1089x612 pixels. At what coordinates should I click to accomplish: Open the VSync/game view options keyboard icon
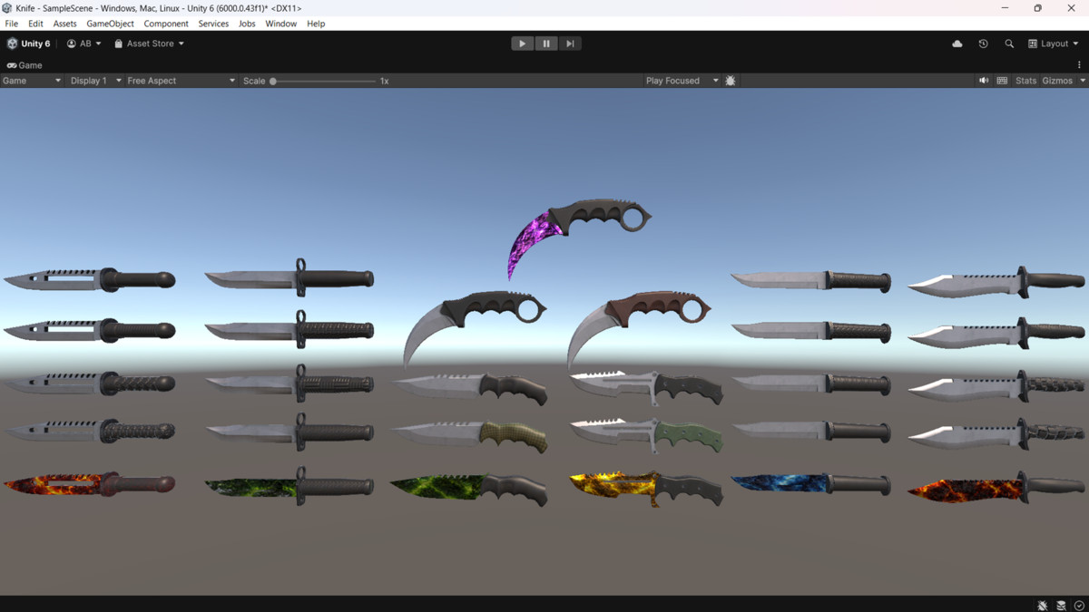point(1003,80)
